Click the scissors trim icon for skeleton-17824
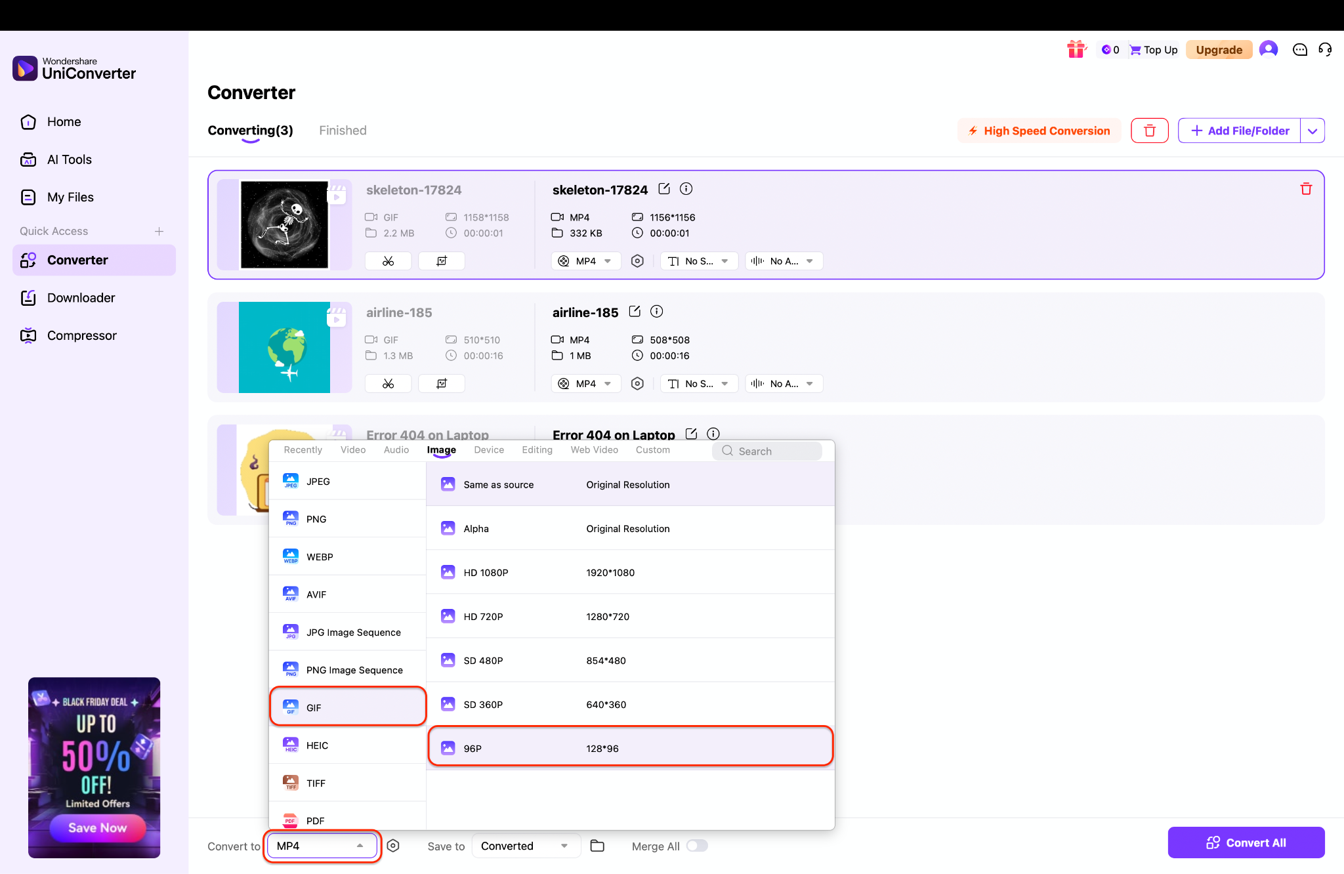 click(x=388, y=261)
